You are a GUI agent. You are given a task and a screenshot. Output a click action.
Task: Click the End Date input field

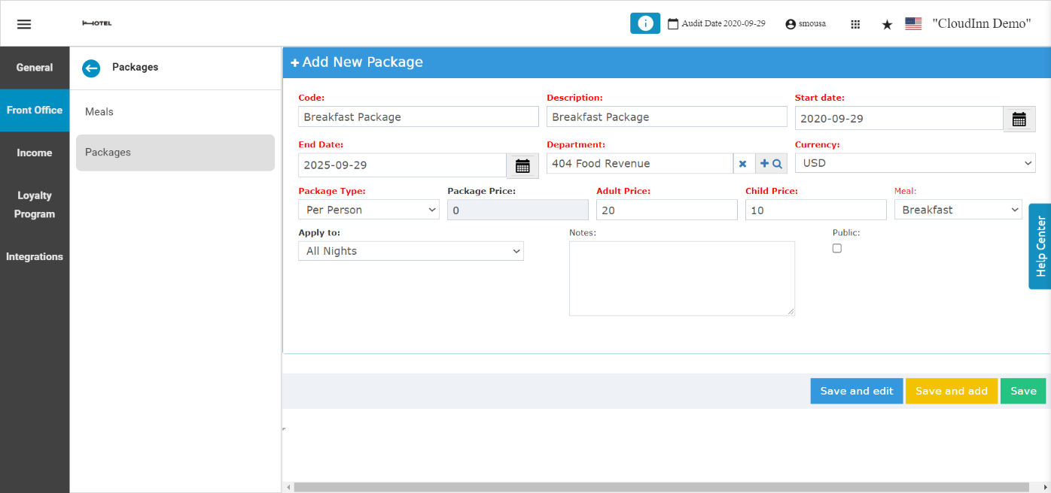(402, 165)
